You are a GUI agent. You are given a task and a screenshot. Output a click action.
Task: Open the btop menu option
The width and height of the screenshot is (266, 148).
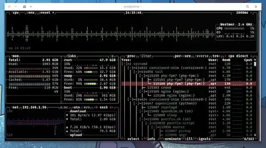coord(30,13)
